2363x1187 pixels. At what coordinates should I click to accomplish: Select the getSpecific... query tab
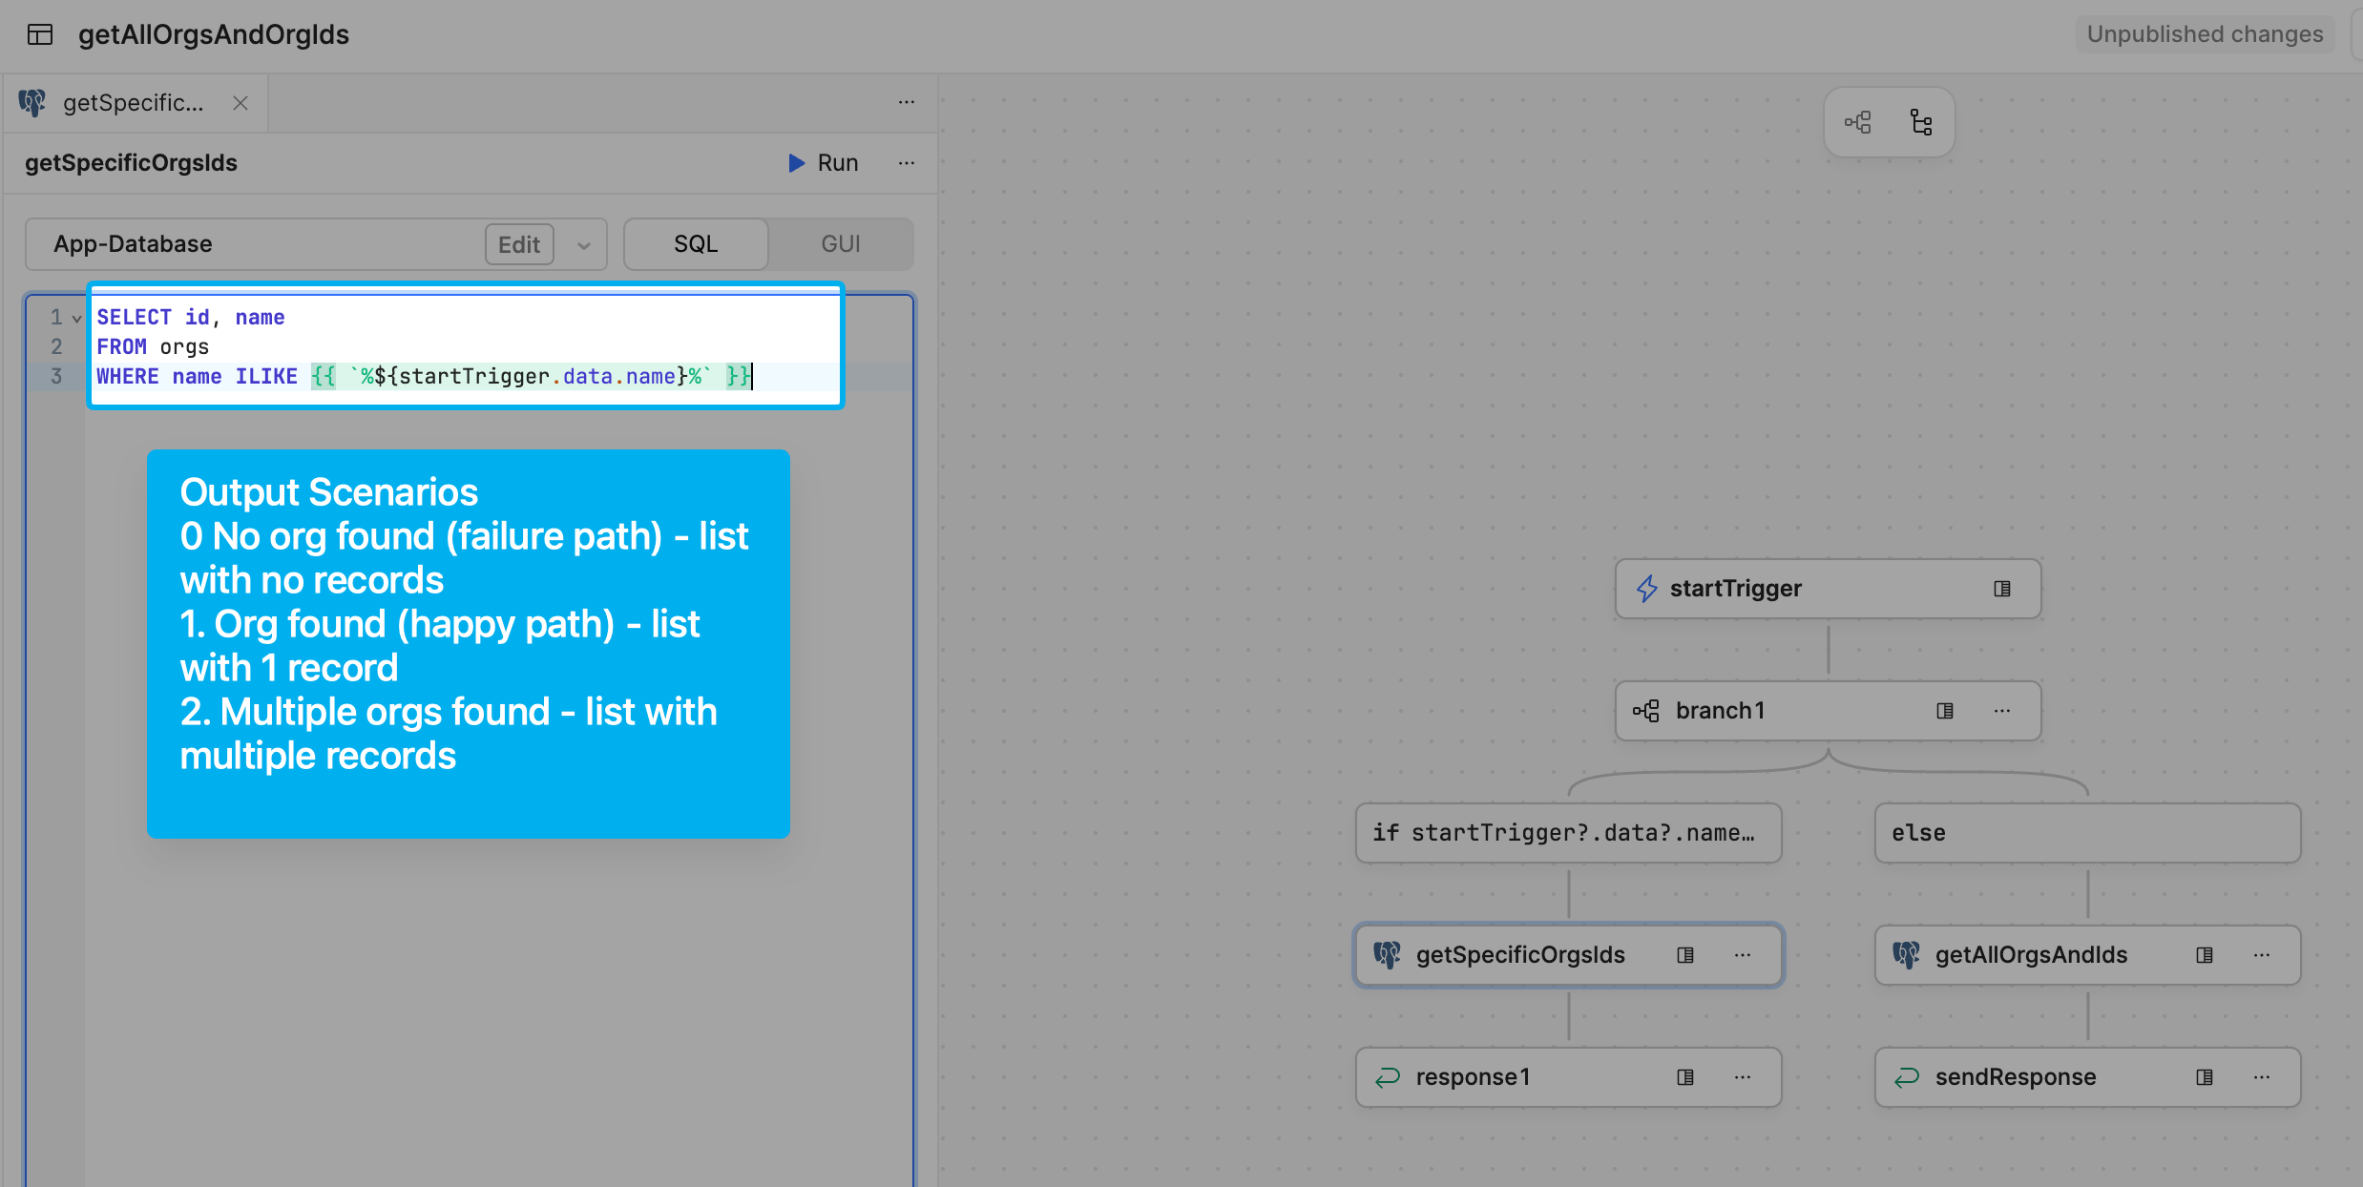coord(133,103)
